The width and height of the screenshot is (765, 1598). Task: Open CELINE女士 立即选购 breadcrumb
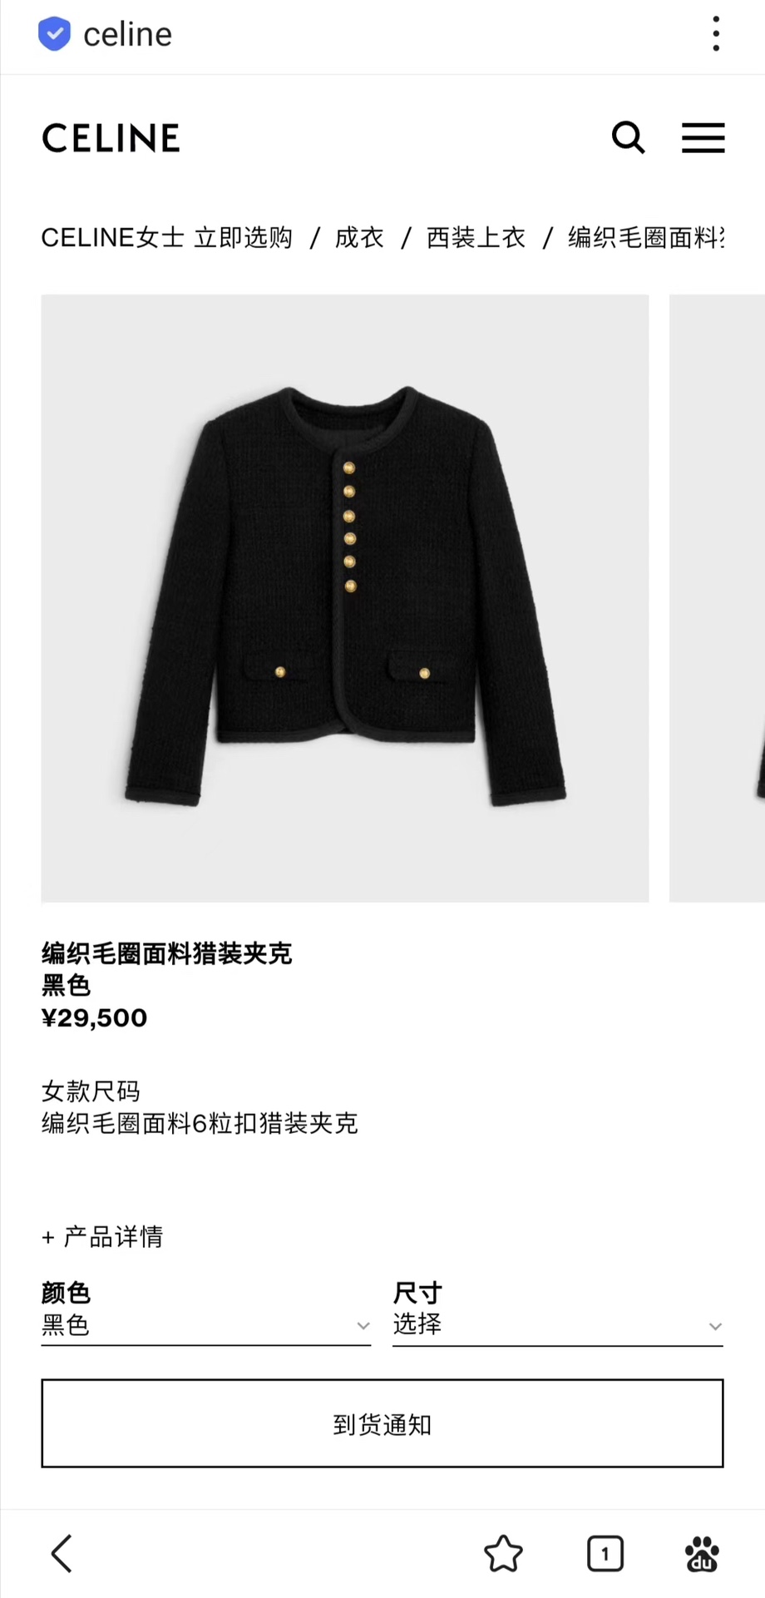tap(167, 238)
